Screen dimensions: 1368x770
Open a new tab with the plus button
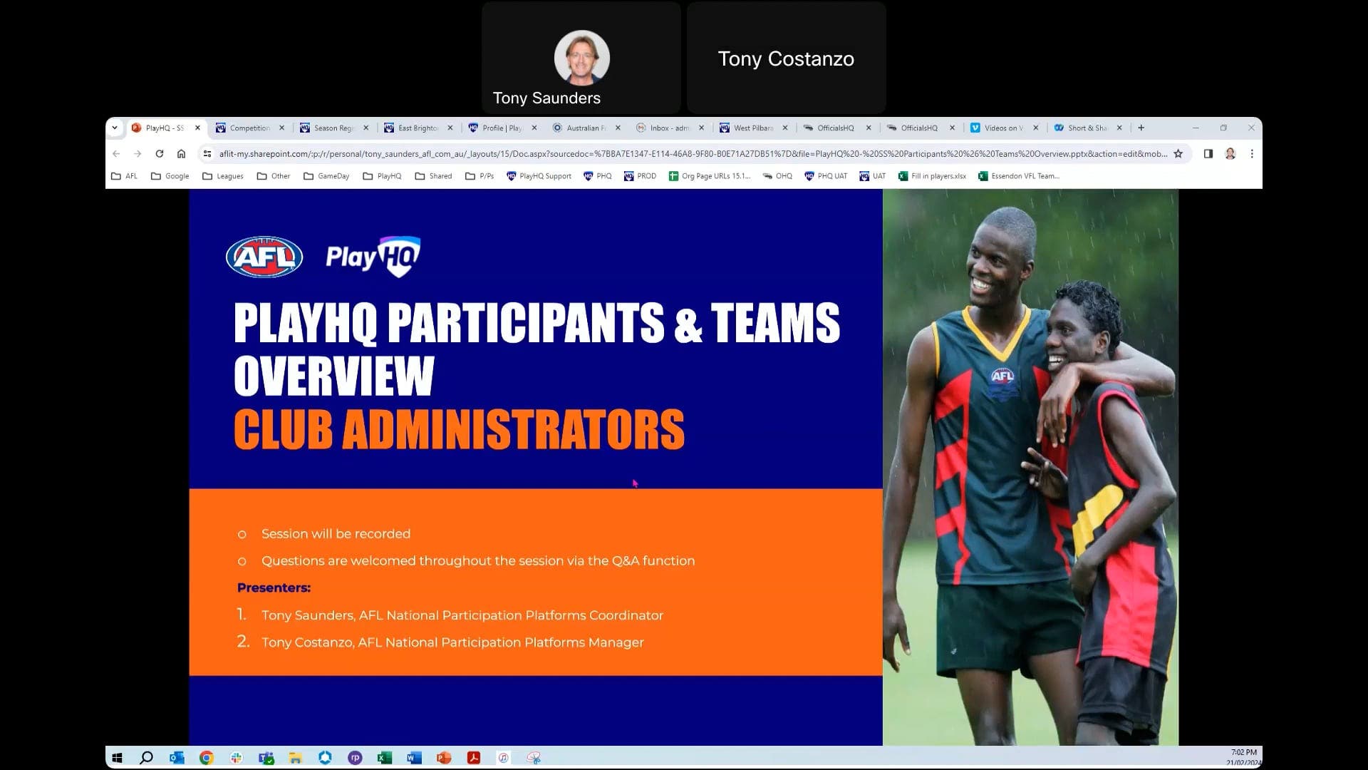coord(1141,128)
